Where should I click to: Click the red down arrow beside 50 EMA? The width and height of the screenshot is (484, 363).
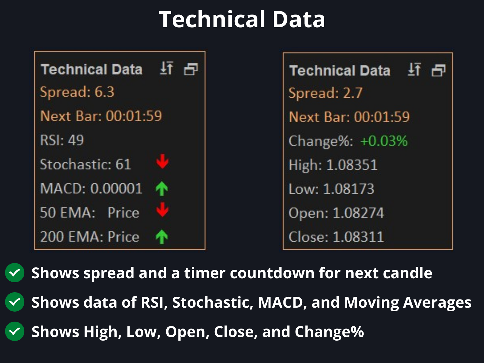(x=162, y=210)
